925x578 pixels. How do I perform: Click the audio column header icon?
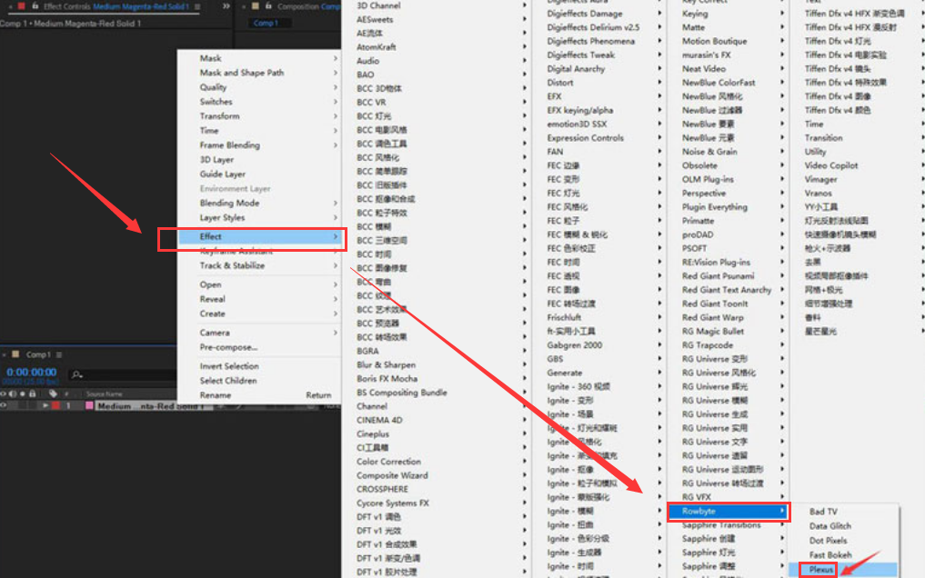click(13, 394)
